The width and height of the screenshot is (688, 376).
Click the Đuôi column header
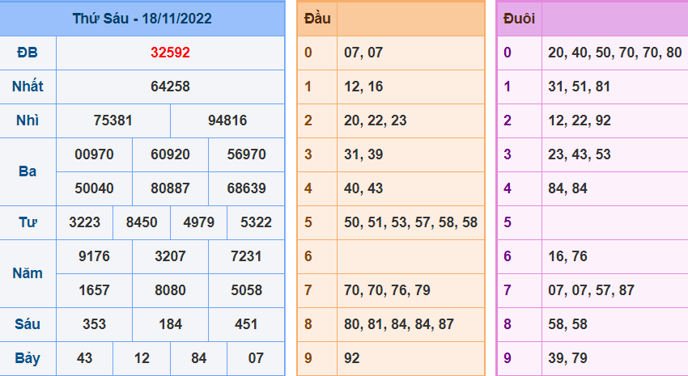coord(519,19)
